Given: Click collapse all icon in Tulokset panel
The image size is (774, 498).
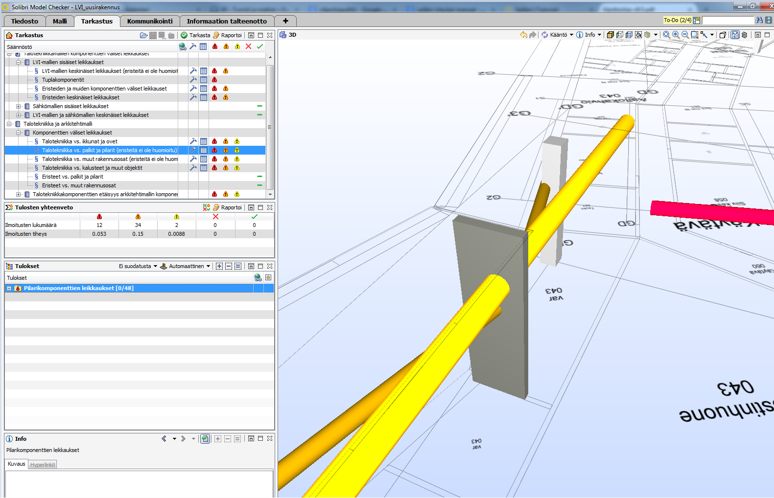Looking at the screenshot, I should point(229,266).
